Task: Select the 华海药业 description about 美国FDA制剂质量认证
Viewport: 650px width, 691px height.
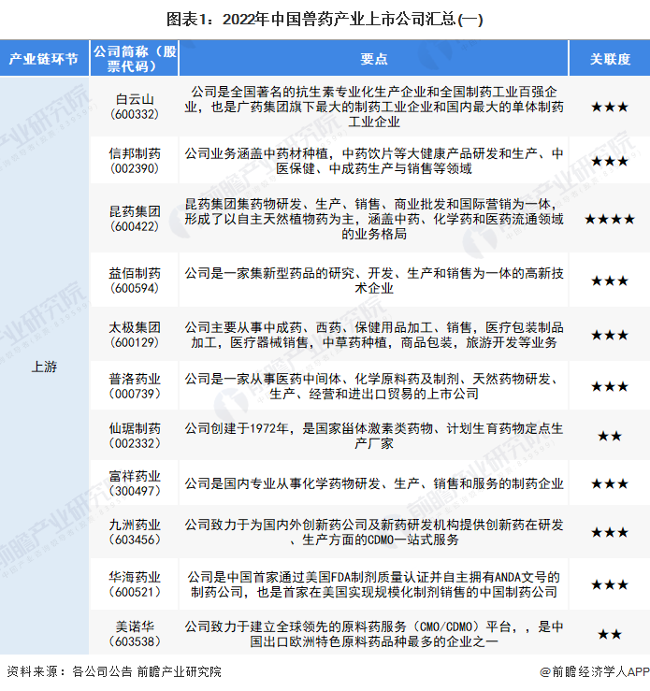Action: [x=374, y=584]
